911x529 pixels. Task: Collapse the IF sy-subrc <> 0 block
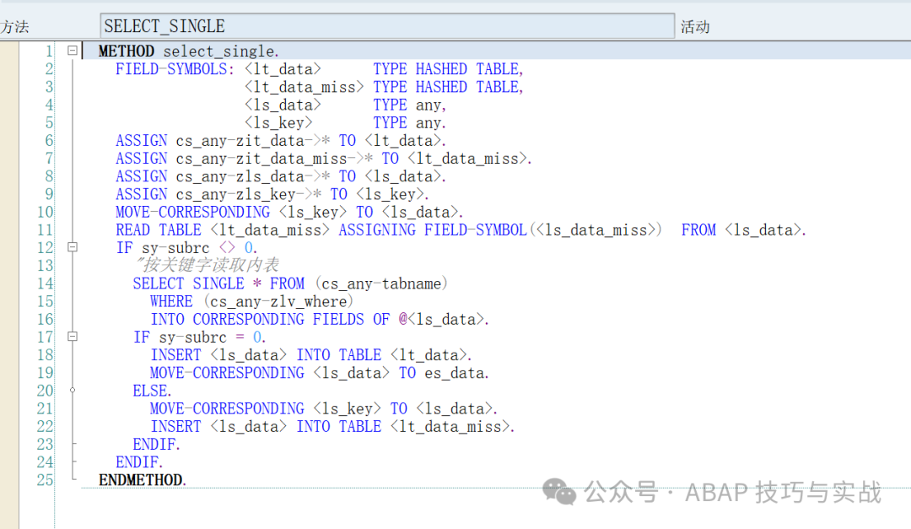[x=73, y=247]
